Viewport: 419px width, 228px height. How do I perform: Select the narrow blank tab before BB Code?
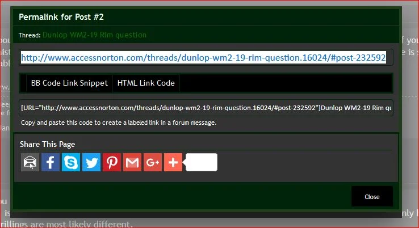tap(23, 83)
